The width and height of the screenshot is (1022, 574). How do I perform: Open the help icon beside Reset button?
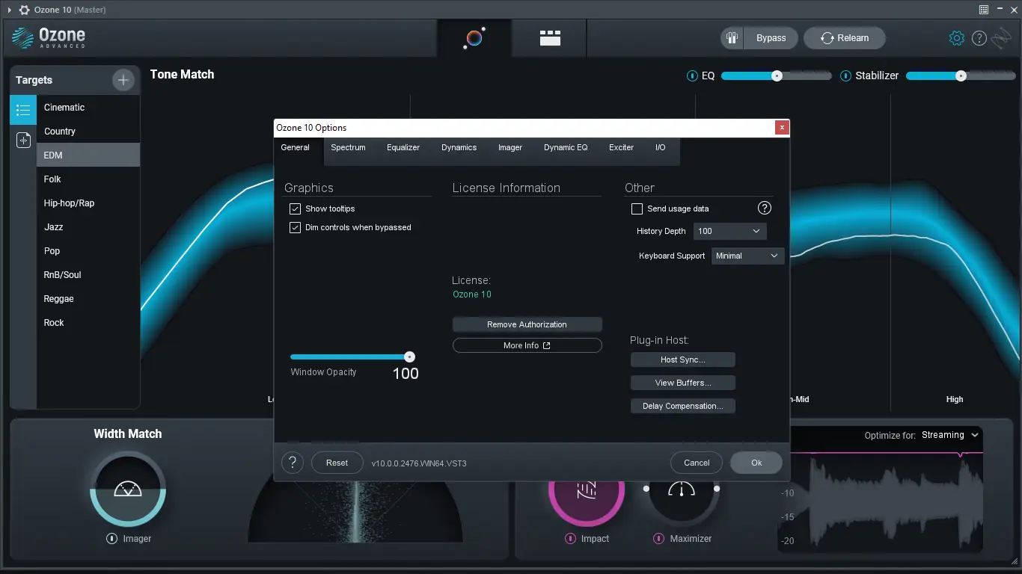tap(293, 463)
